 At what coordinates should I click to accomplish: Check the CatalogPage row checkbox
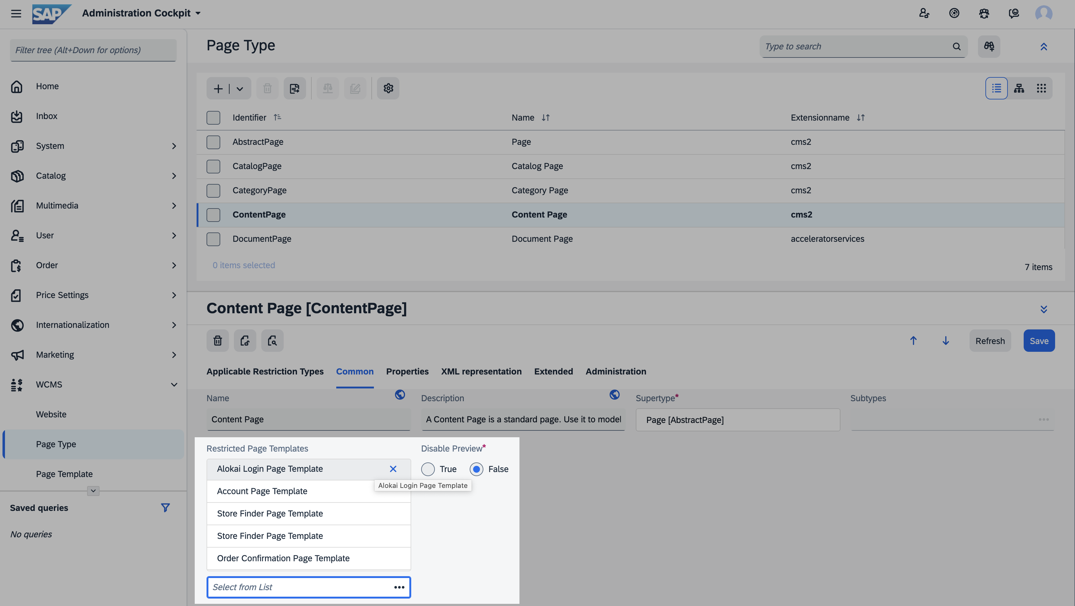pyautogui.click(x=213, y=166)
